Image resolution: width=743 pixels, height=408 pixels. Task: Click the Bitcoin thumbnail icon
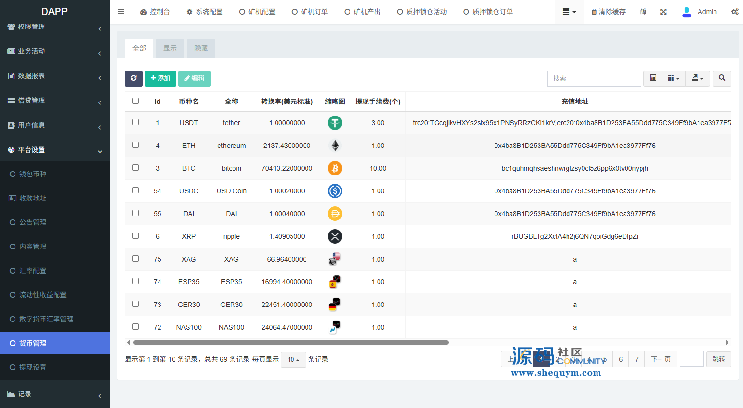tap(335, 168)
